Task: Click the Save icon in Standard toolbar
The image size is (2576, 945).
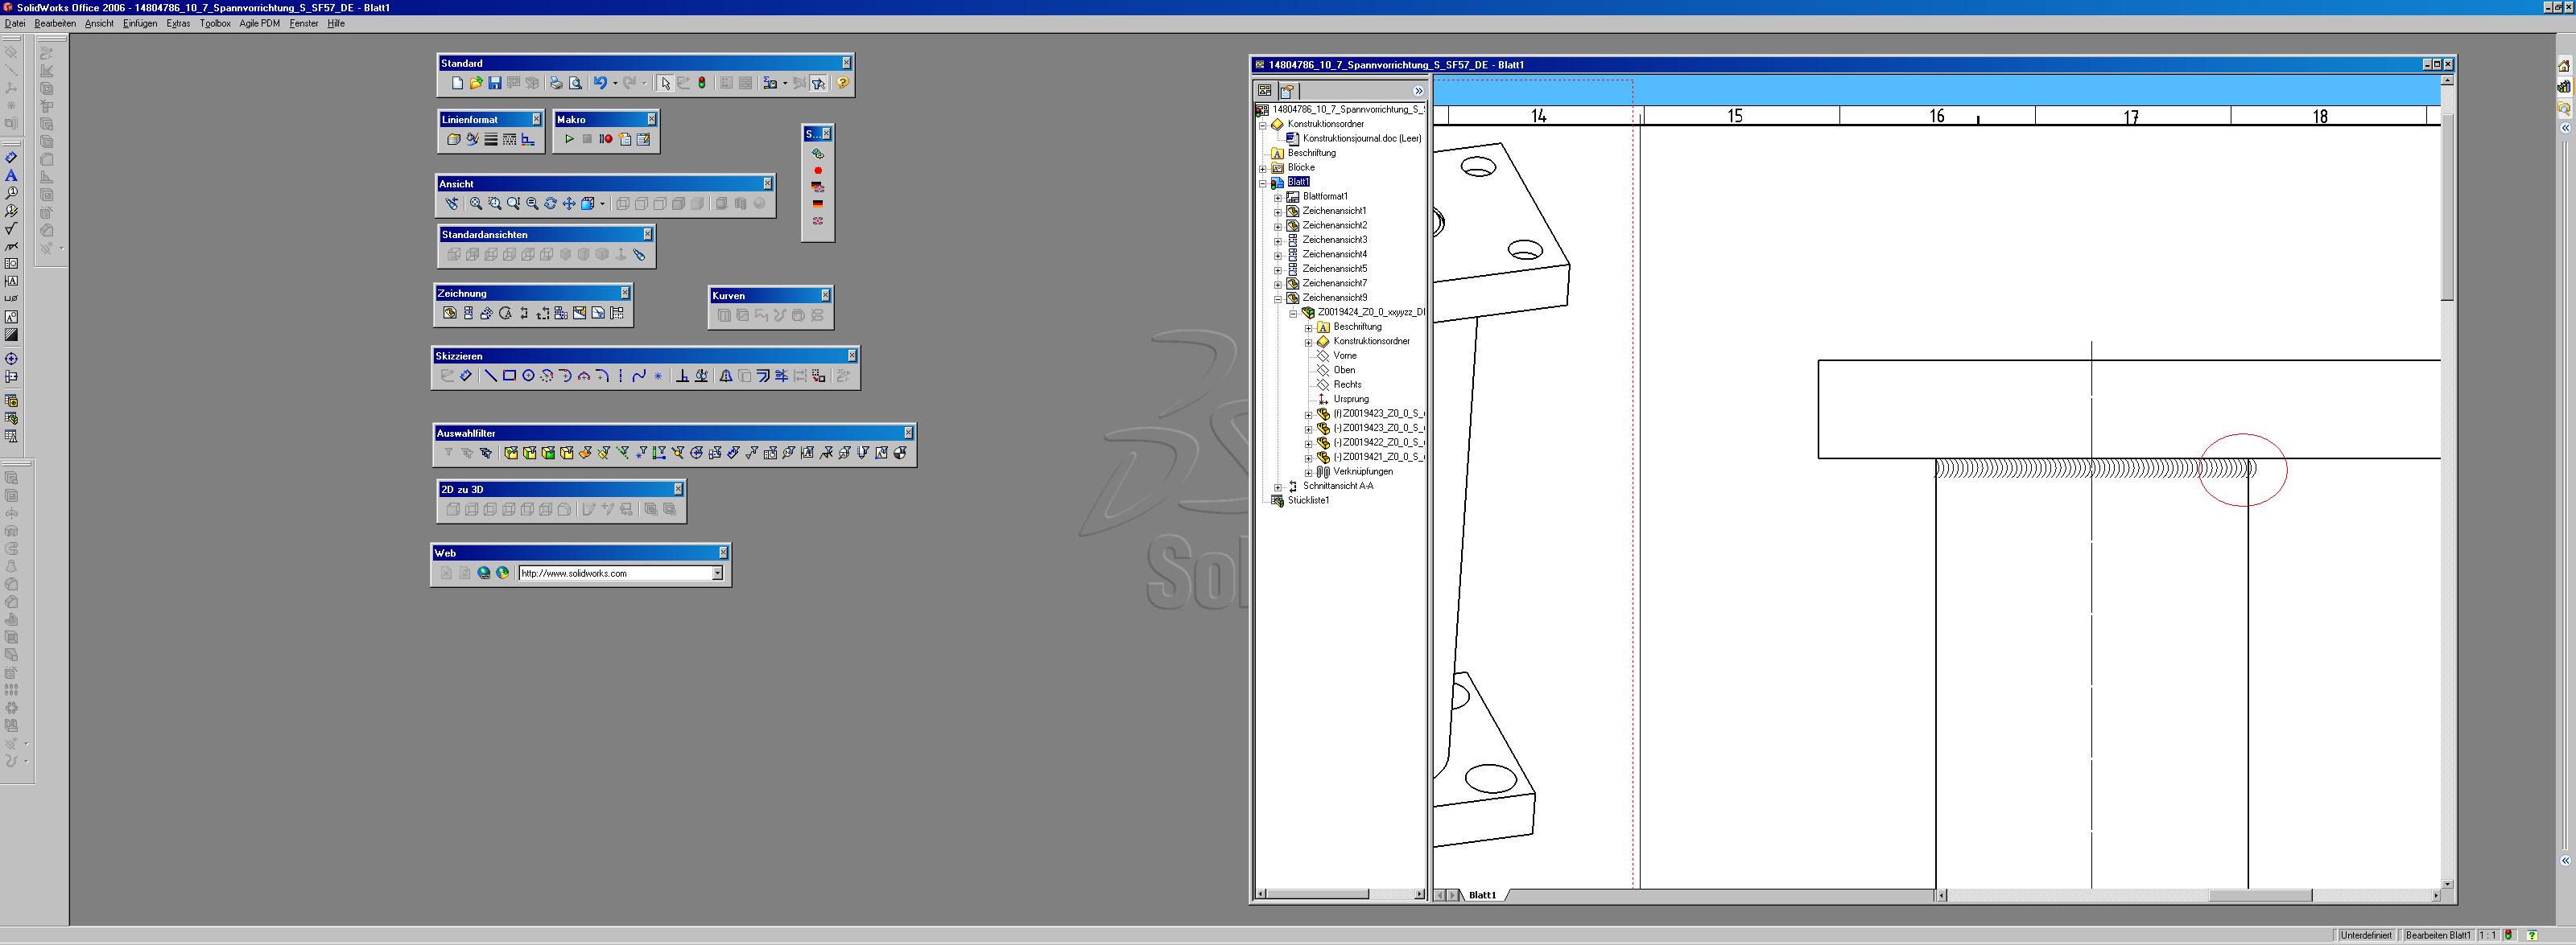Action: [494, 84]
